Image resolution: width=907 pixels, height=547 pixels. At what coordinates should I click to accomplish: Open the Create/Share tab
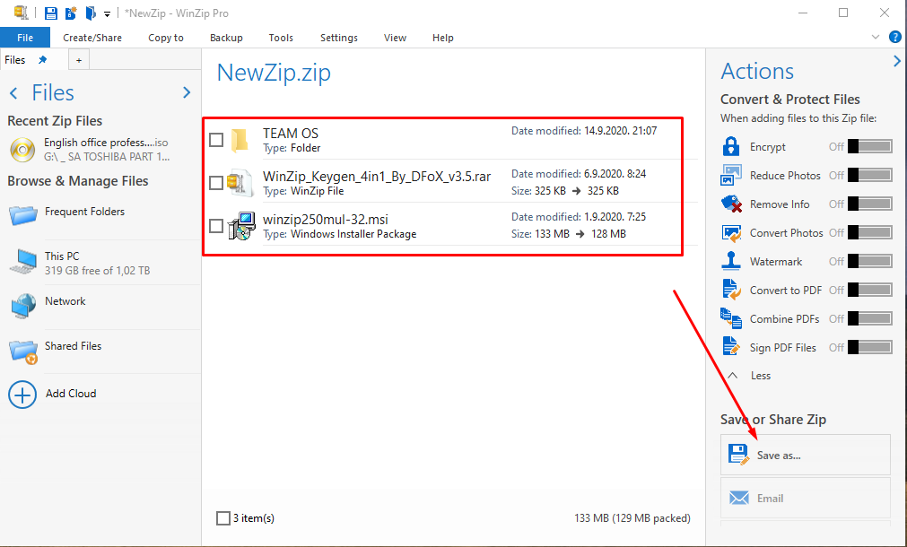[92, 38]
